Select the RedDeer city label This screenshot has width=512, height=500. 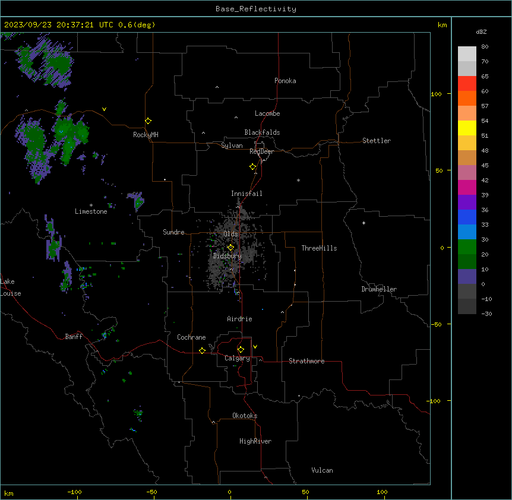point(262,151)
